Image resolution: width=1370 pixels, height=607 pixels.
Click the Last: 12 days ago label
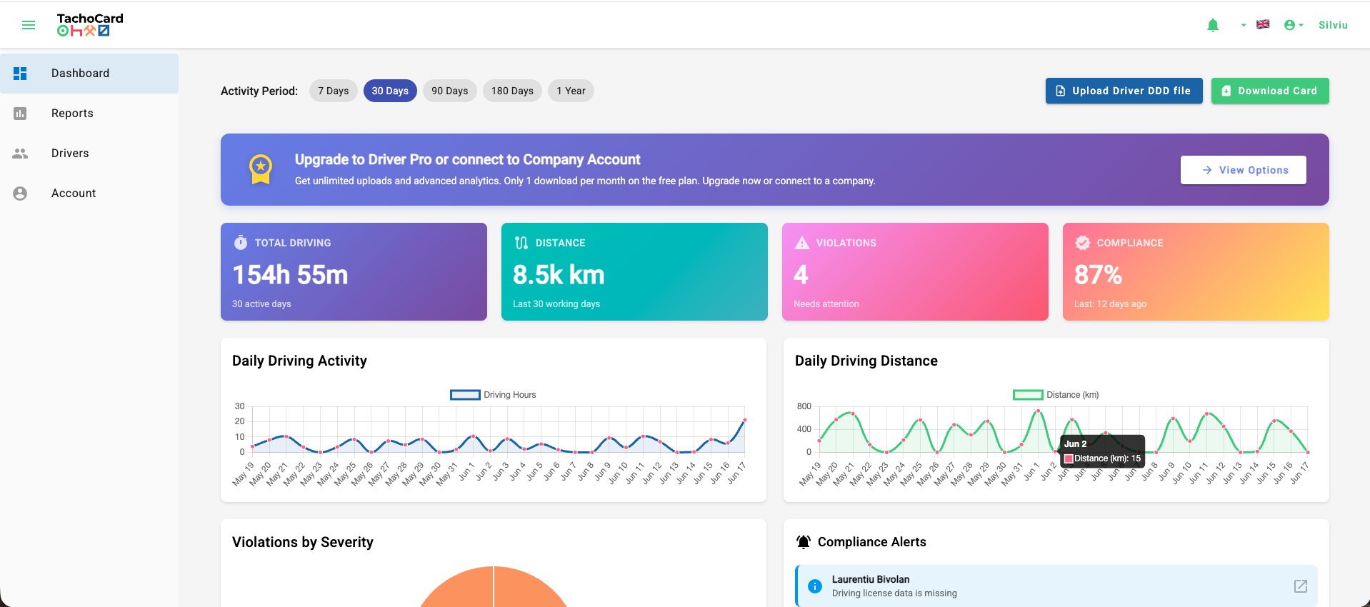pos(1110,304)
